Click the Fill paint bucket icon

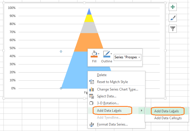point(94,54)
